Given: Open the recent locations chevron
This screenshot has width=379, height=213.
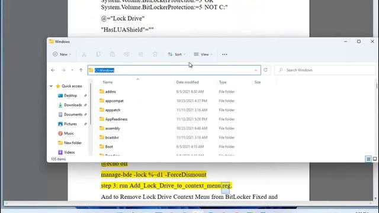Looking at the screenshot, I should [x=72, y=70].
